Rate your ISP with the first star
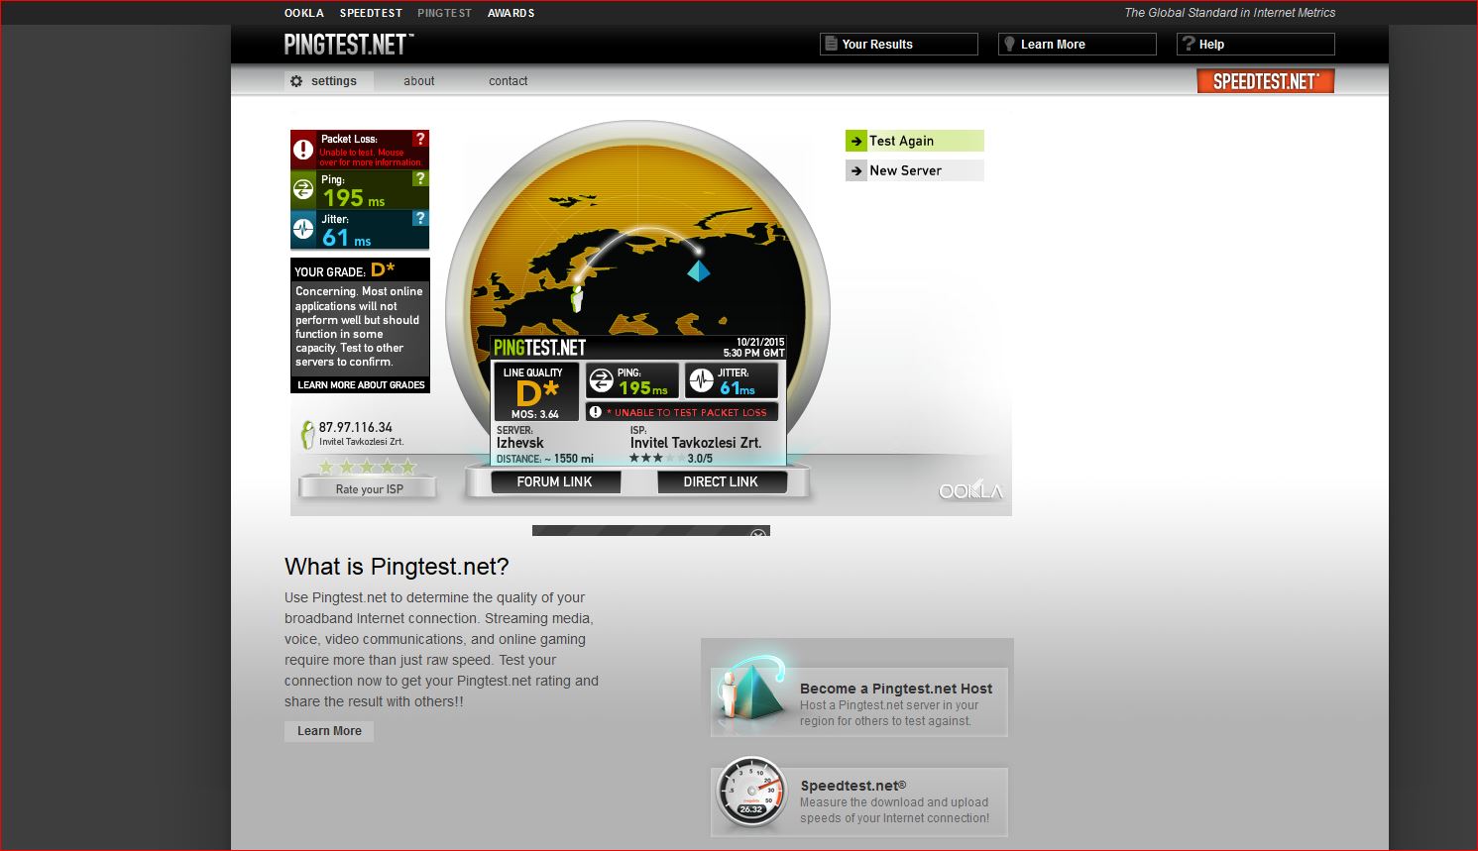Screen dimensions: 1478x851 326,467
